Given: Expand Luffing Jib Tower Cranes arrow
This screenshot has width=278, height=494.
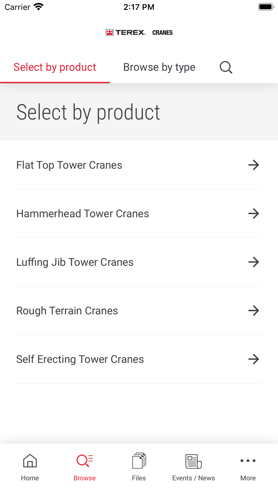Looking at the screenshot, I should point(254,262).
